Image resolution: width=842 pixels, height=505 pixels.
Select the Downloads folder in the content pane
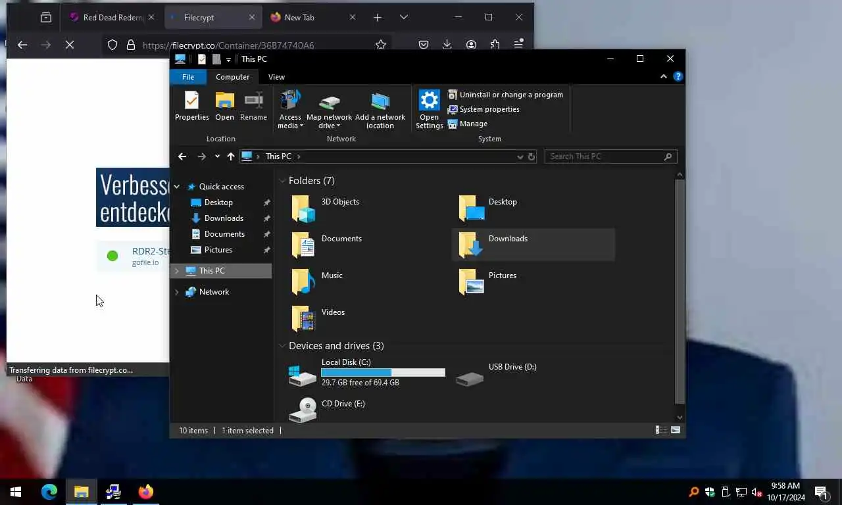533,245
